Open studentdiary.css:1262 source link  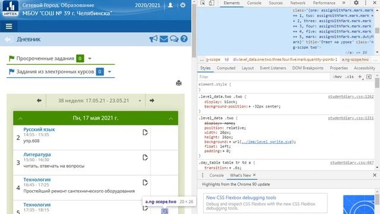pyautogui.click(x=351, y=96)
